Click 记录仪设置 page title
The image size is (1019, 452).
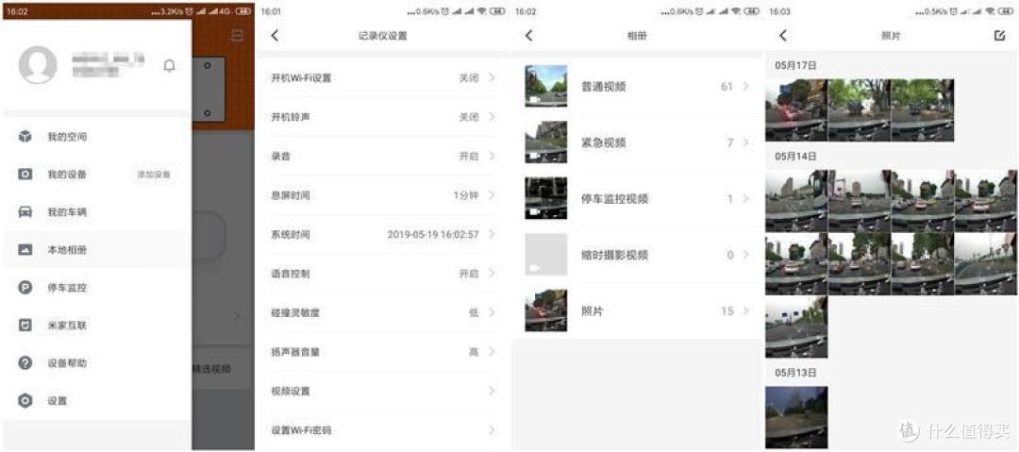[383, 36]
